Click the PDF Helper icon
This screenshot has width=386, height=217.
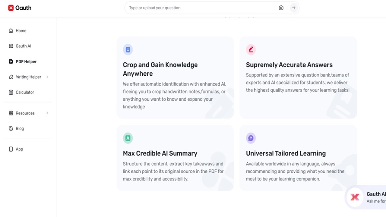(x=11, y=61)
